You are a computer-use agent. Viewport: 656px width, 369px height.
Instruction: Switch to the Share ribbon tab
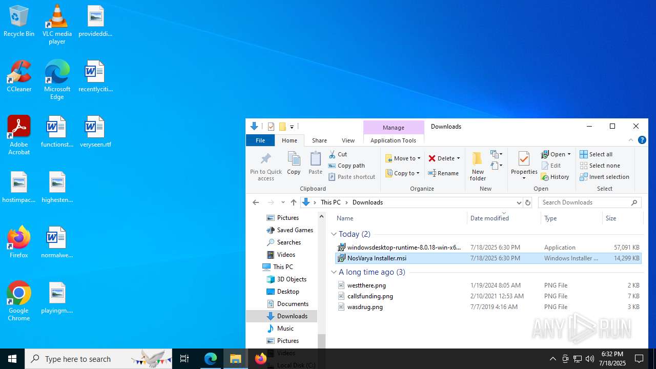[x=319, y=140]
